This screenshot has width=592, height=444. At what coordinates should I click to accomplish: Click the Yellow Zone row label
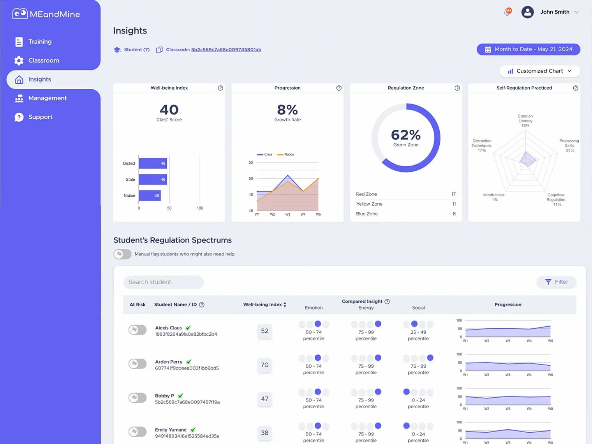pos(369,204)
